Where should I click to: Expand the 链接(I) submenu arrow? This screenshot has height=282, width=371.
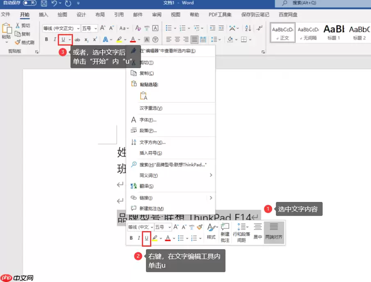pos(211,197)
